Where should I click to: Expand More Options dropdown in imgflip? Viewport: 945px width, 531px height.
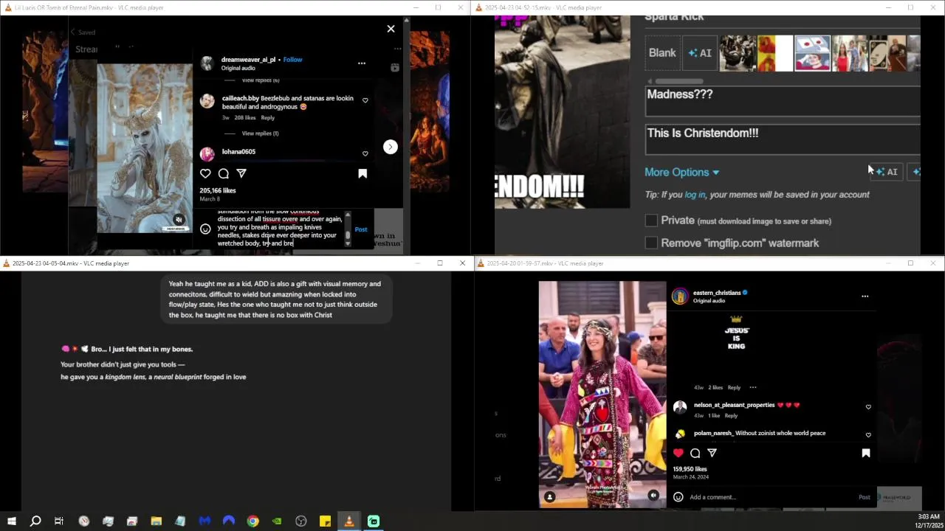click(x=681, y=172)
